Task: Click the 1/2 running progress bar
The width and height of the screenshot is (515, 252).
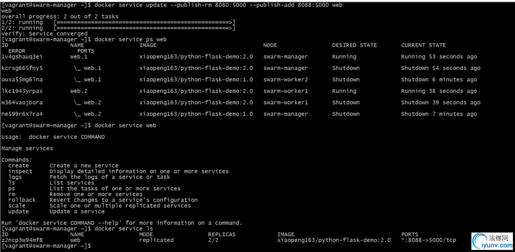Action: [x=145, y=22]
